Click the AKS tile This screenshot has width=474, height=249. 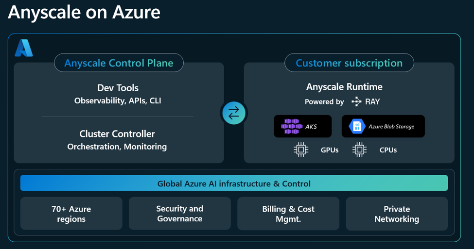pyautogui.click(x=302, y=126)
